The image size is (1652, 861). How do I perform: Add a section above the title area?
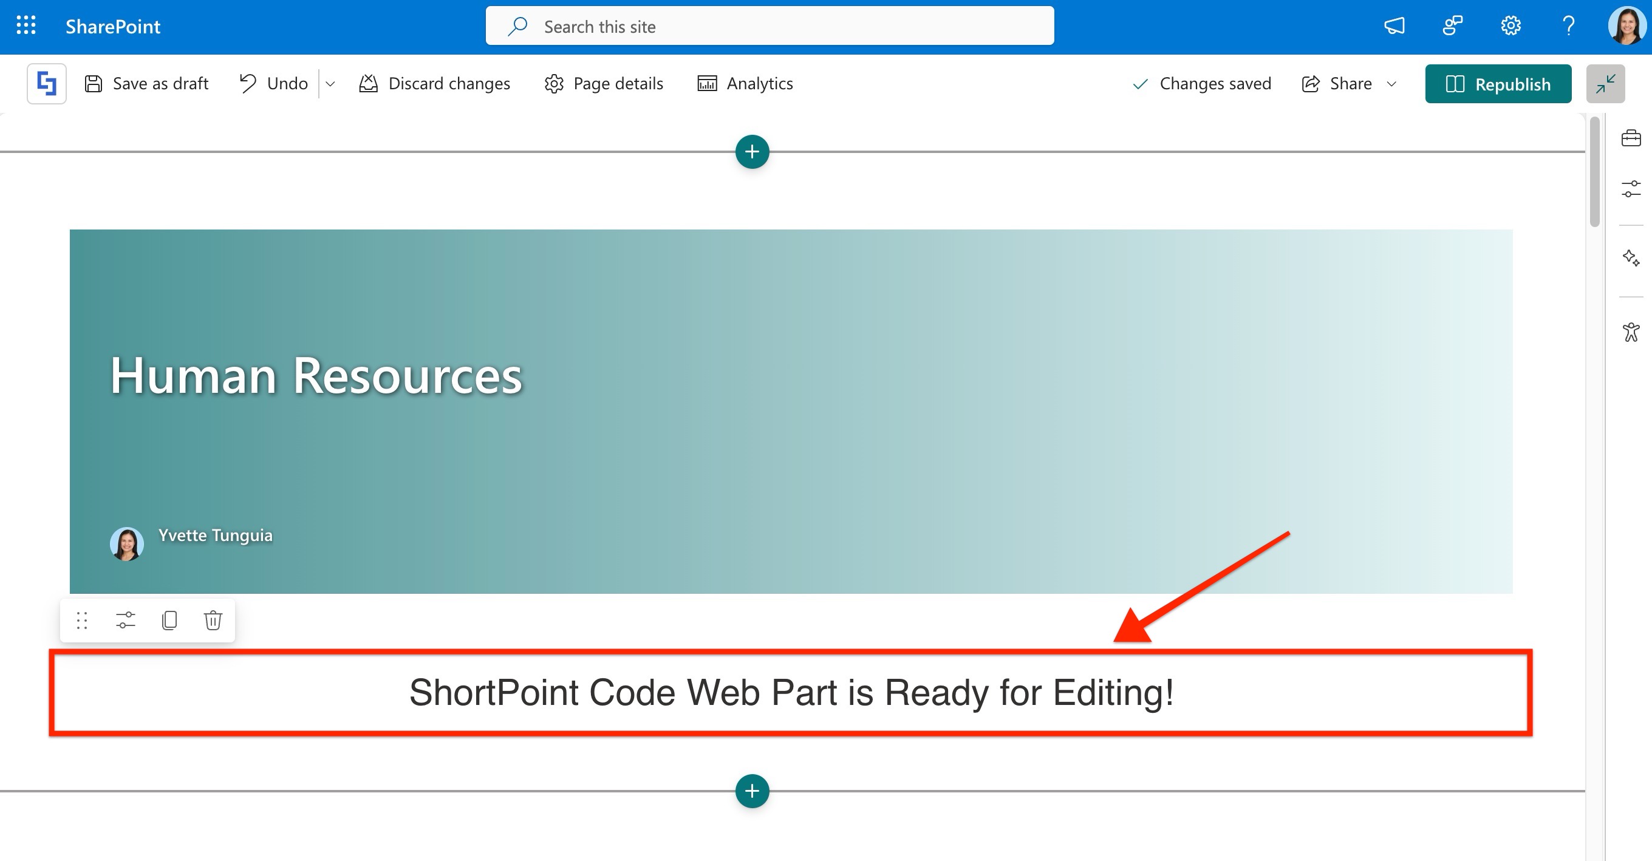(x=753, y=152)
